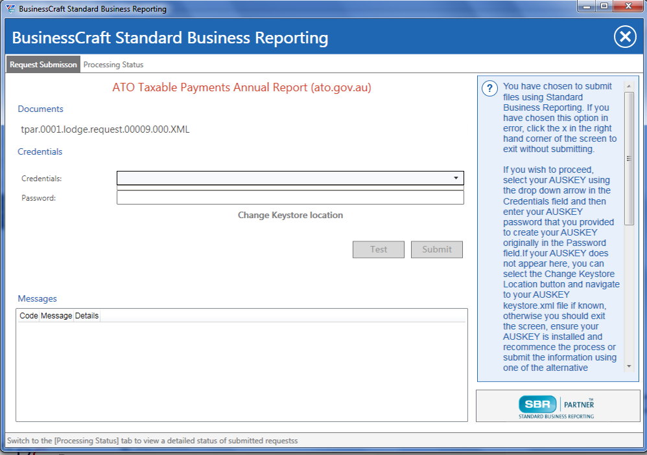647x455 pixels.
Task: Click the Details column header
Action: (x=87, y=316)
